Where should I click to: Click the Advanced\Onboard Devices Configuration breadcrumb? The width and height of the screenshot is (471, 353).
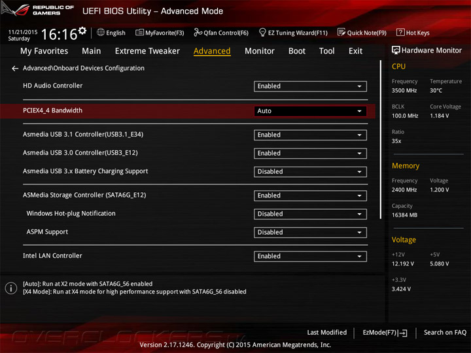click(x=84, y=69)
